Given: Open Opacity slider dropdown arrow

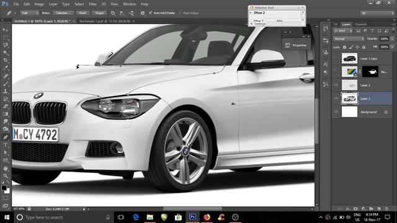Looking at the screenshot, I should coord(392,38).
